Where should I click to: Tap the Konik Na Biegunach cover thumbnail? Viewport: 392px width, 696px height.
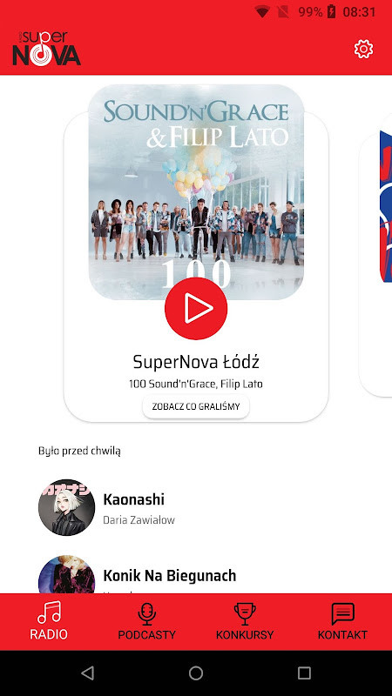coord(67,574)
